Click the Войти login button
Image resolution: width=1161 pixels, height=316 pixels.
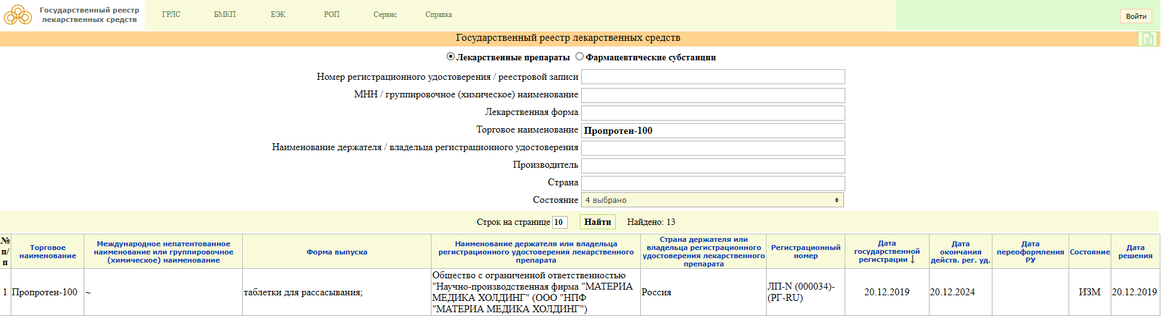[x=1136, y=16]
